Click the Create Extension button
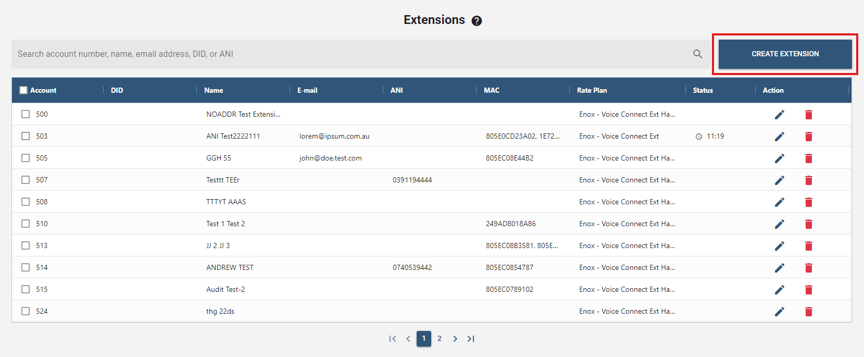The image size is (864, 357). point(785,54)
